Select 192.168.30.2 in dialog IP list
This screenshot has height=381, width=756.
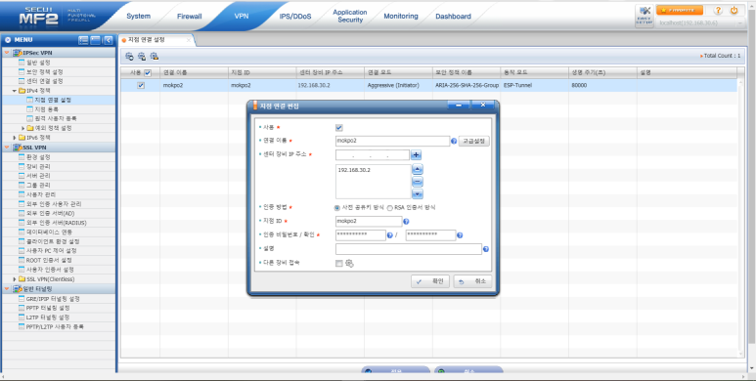[x=354, y=170]
